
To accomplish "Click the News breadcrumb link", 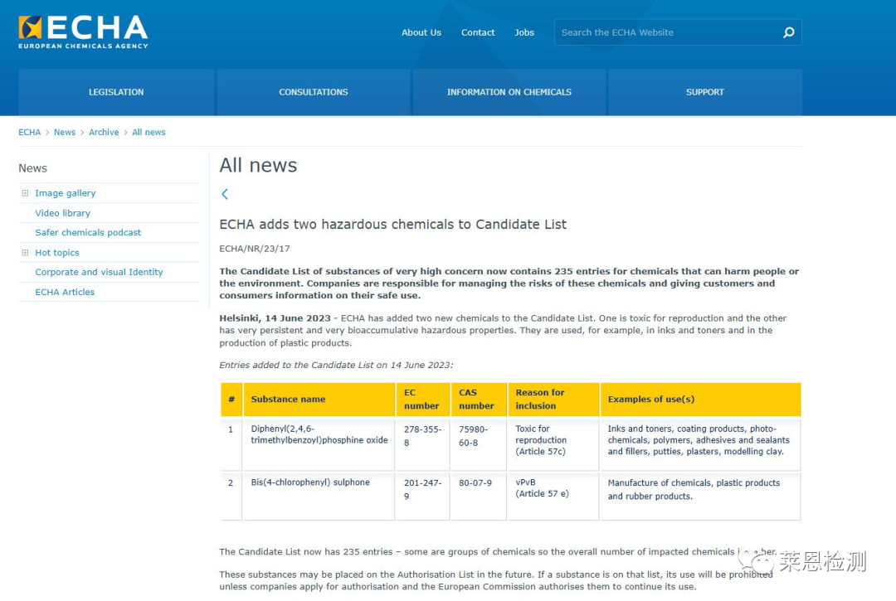I will pos(65,133).
